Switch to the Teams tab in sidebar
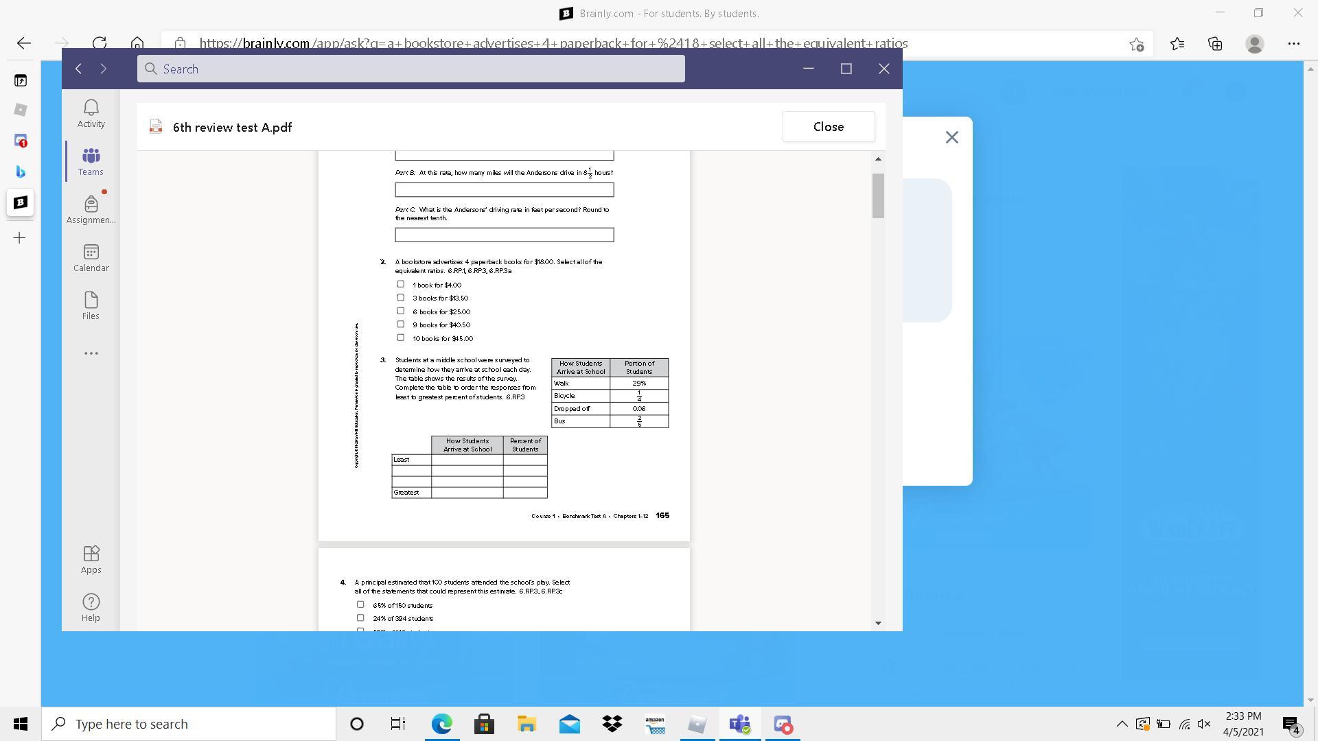The image size is (1318, 741). click(91, 161)
